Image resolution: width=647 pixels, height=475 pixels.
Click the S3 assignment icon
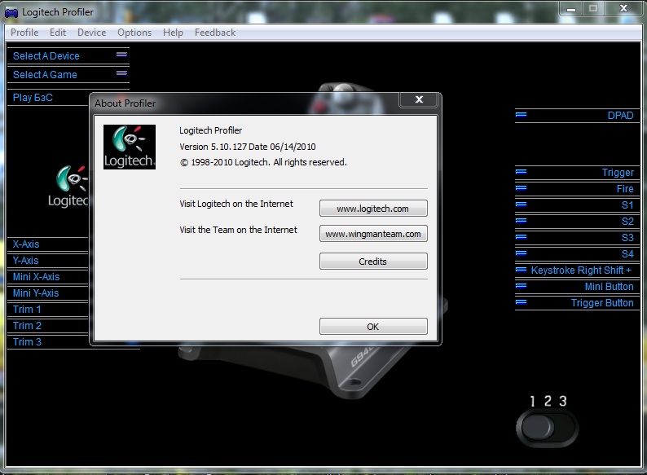(522, 237)
